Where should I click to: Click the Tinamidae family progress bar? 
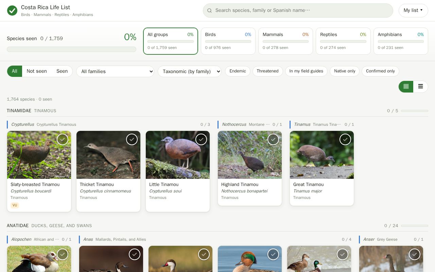point(415,111)
